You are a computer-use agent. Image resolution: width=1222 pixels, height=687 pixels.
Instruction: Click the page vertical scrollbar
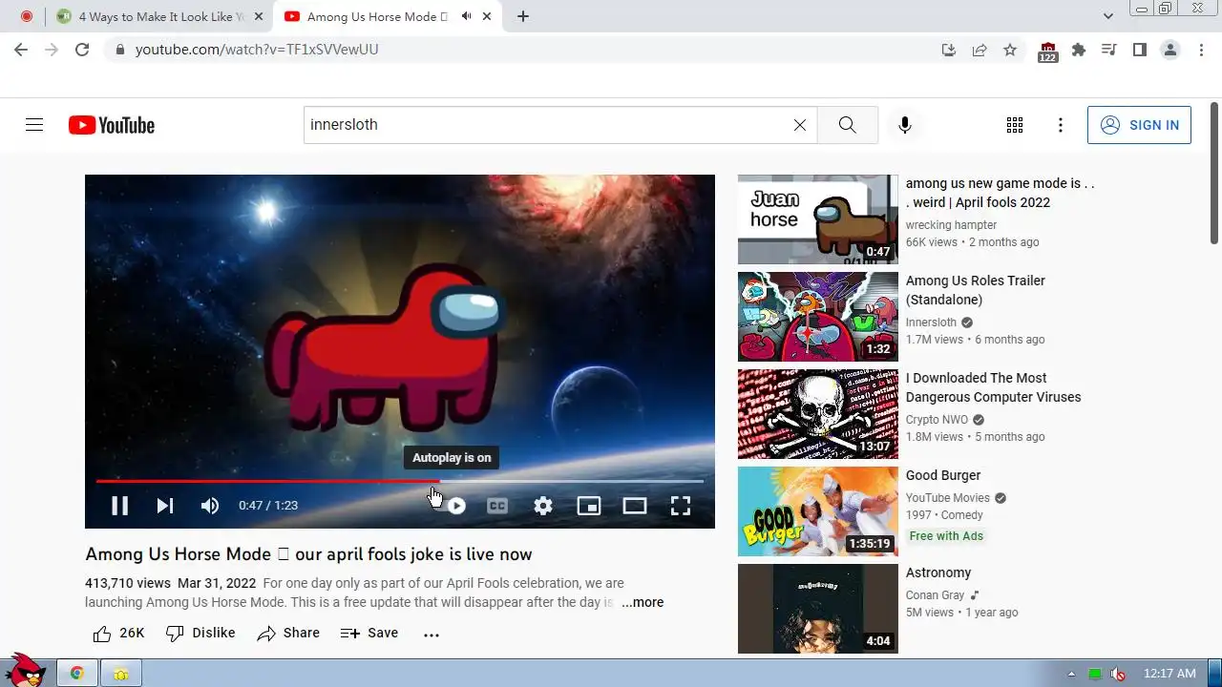tap(1214, 172)
